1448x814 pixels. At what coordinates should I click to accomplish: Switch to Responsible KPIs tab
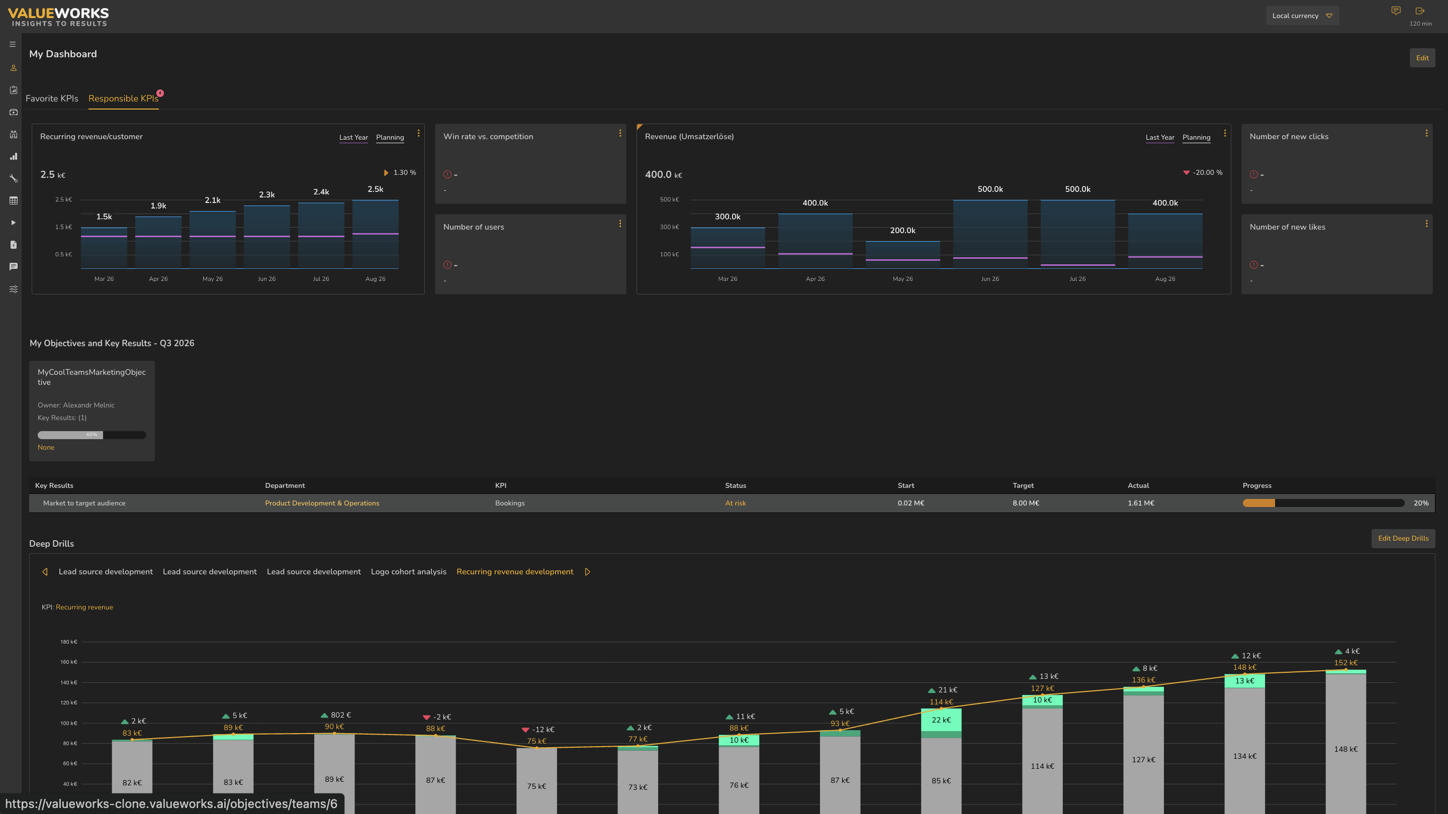[124, 98]
